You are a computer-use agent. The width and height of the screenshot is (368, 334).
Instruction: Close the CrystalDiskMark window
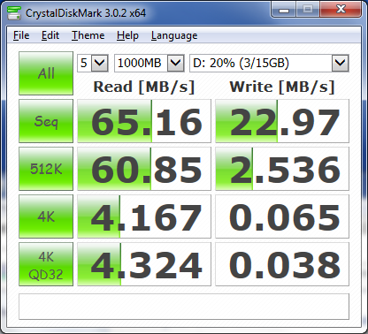coord(341,11)
